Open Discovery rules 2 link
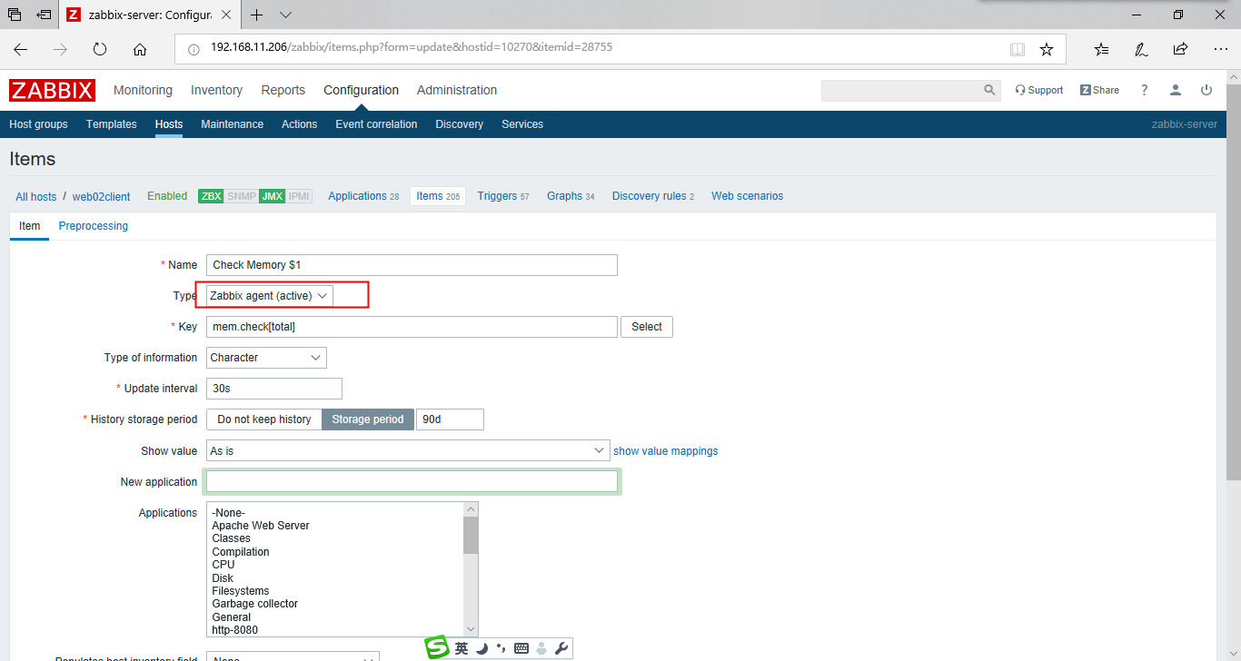The width and height of the screenshot is (1241, 661). 653,196
